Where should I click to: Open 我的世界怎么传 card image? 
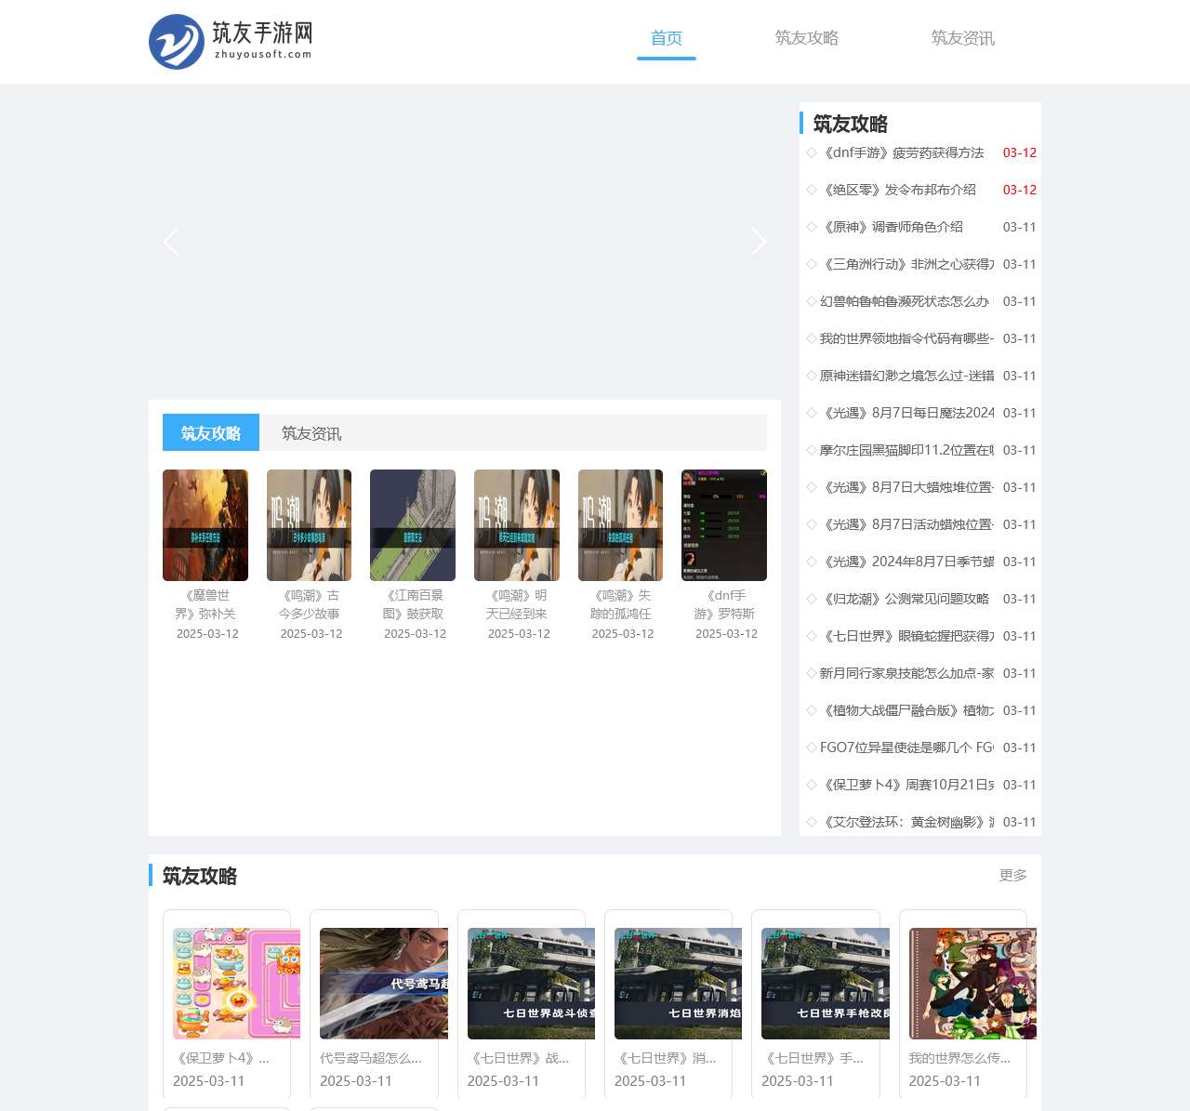tap(972, 984)
